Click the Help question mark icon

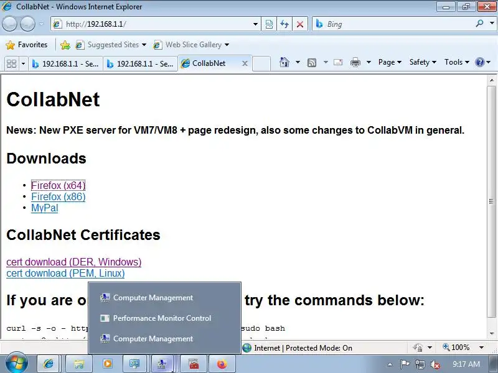coord(479,62)
